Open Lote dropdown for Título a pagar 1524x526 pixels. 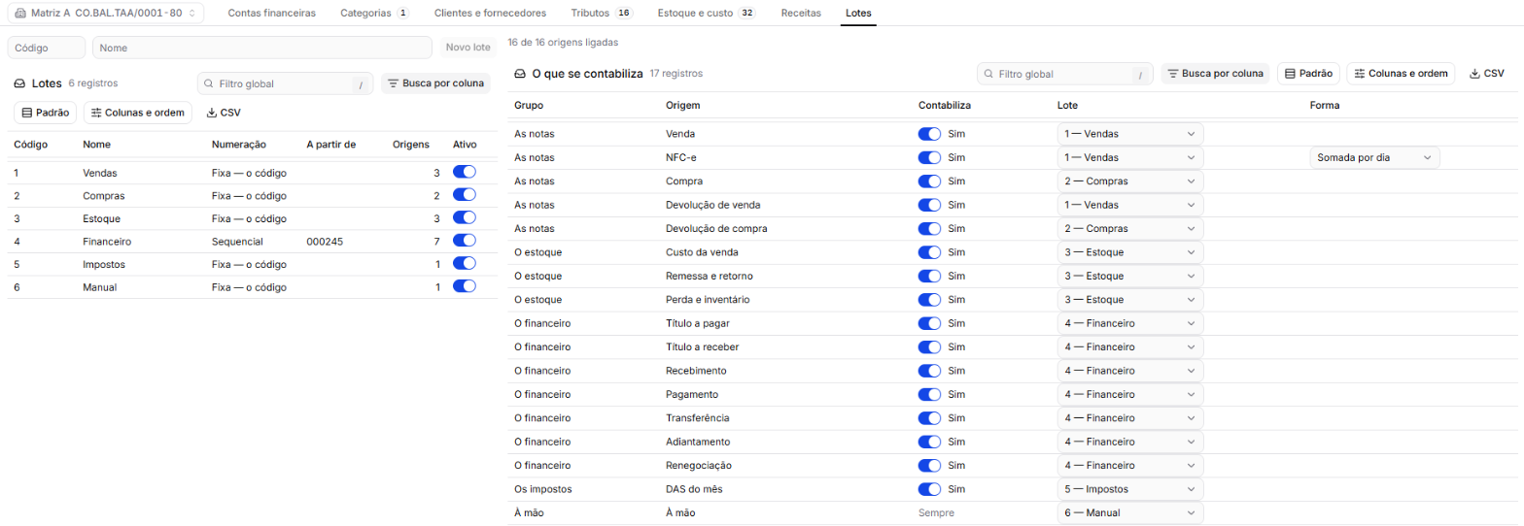[1130, 323]
